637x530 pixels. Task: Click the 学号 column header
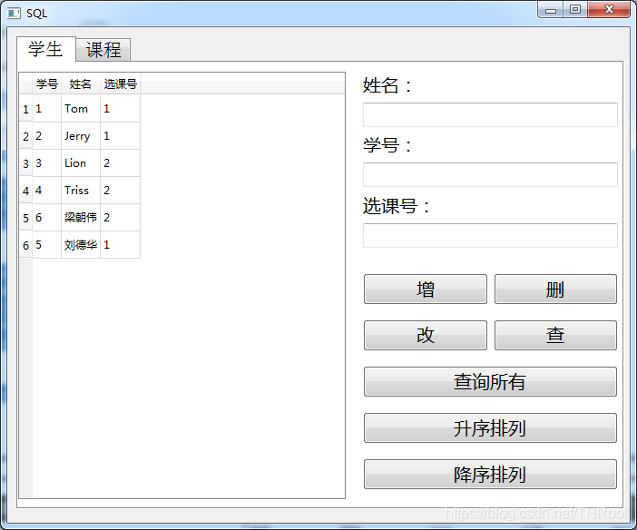[x=46, y=84]
